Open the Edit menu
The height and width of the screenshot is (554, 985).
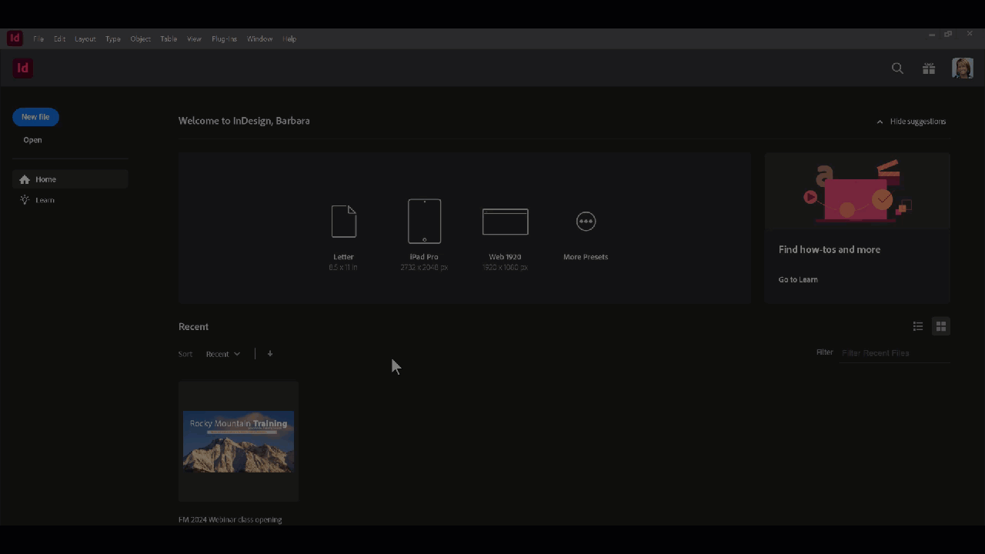pos(59,38)
